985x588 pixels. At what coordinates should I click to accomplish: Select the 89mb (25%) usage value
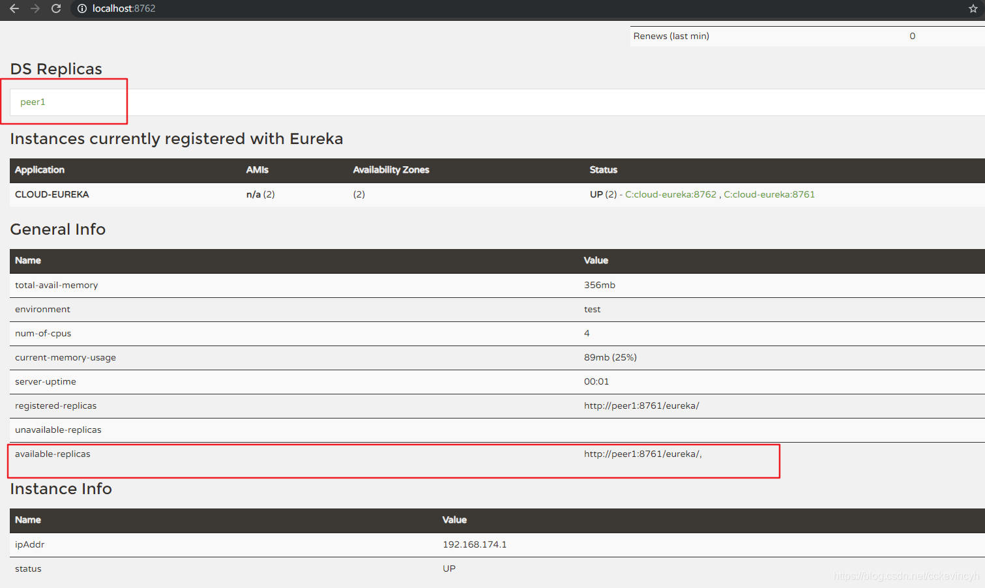[611, 357]
